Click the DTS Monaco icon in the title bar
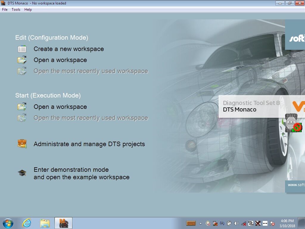Image resolution: width=305 pixels, height=229 pixels. point(3,3)
